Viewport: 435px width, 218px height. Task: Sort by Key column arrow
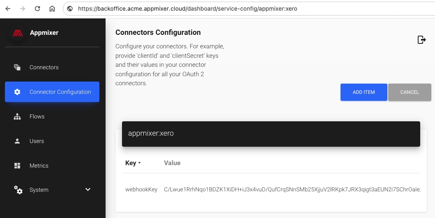139,163
